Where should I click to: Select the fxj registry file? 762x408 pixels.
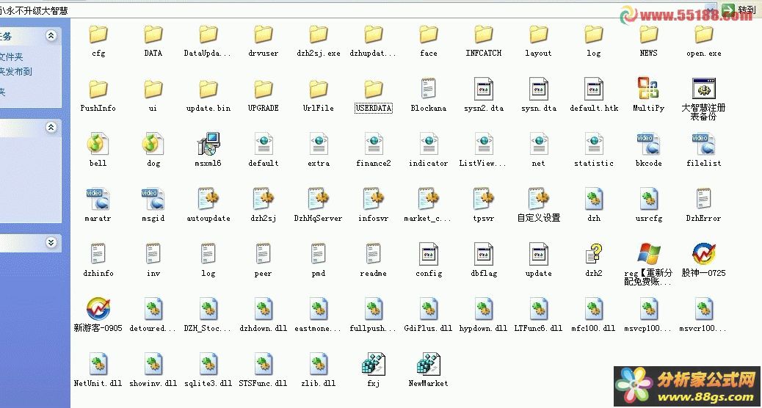tap(373, 371)
